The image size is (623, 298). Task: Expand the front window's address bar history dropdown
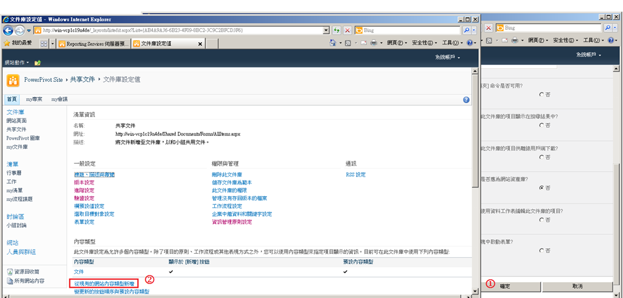[327, 30]
